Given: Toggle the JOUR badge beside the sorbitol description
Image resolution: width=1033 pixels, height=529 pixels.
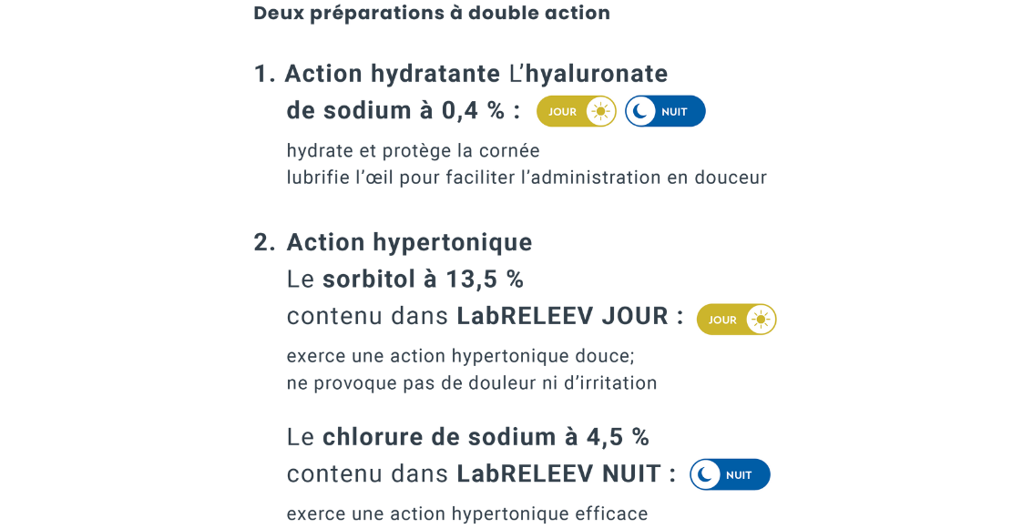Looking at the screenshot, I should 737,320.
